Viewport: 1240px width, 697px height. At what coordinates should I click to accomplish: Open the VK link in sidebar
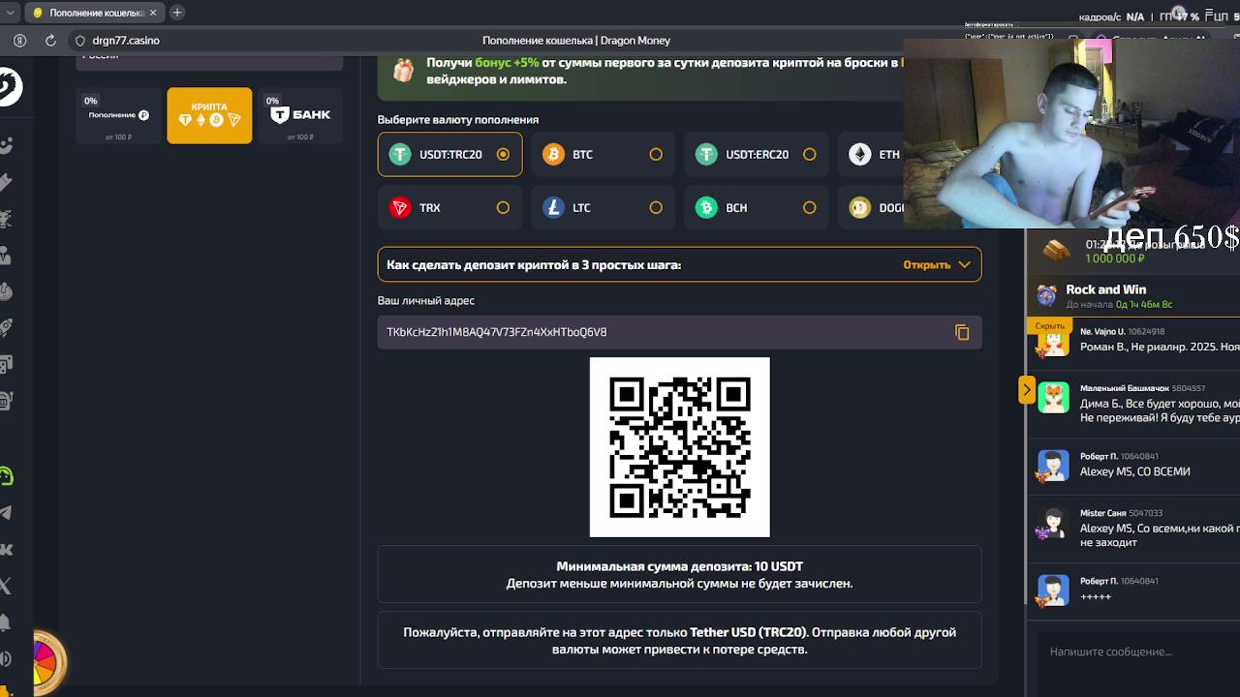pos(6,549)
